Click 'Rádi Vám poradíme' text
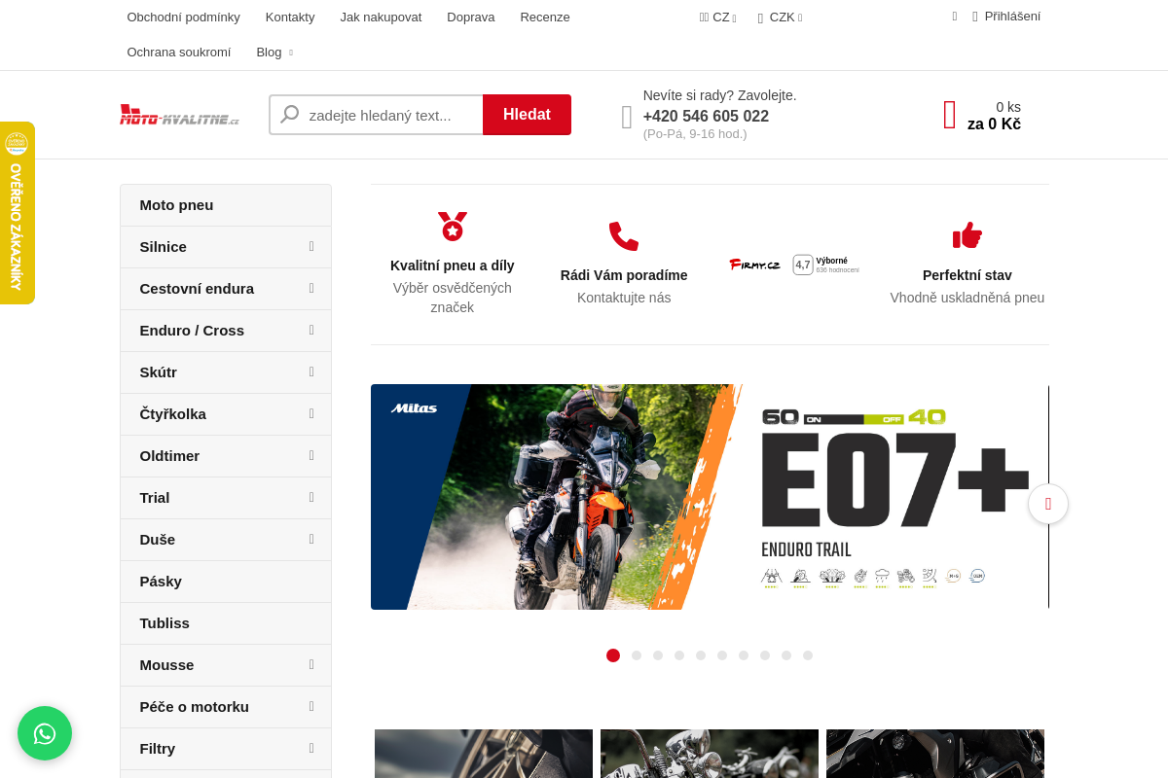This screenshot has height=778, width=1168. pos(624,275)
